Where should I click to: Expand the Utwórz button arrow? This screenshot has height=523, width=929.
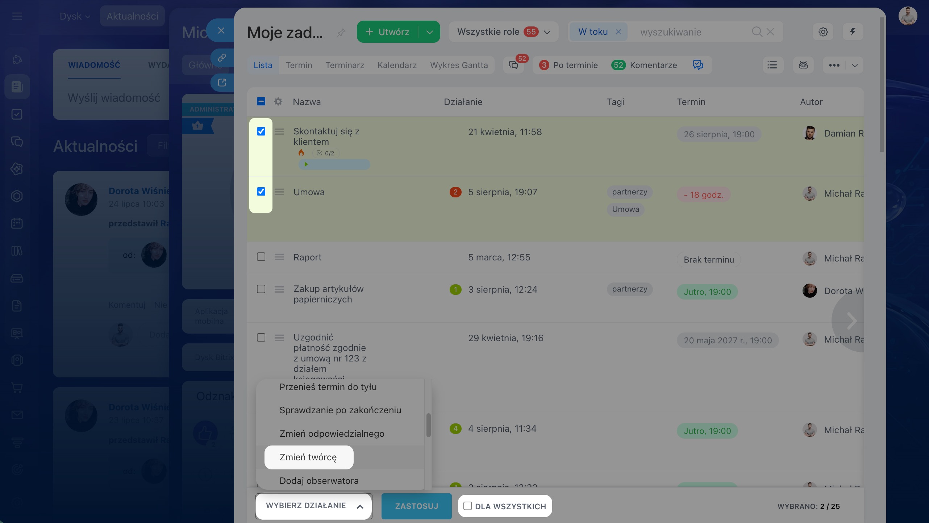pos(430,32)
